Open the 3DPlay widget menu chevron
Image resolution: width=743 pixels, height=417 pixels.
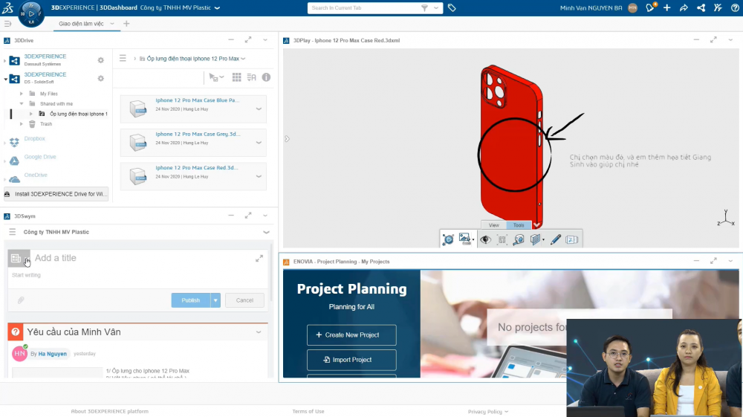click(x=730, y=40)
